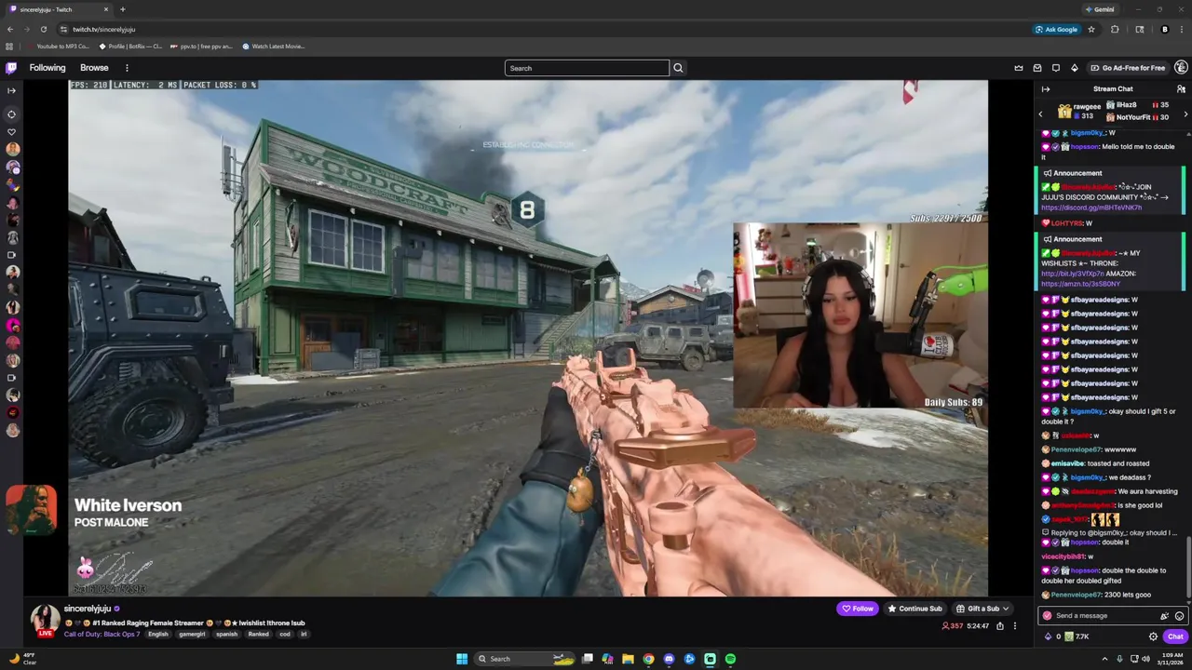This screenshot has height=670, width=1192.
Task: Open the user profile avatar menu
Action: (x=1181, y=68)
